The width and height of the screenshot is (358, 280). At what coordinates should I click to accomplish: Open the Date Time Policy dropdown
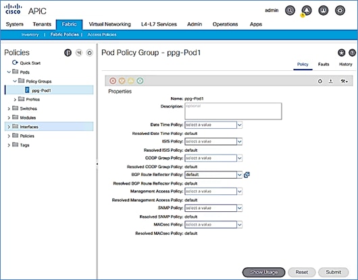[239, 125]
